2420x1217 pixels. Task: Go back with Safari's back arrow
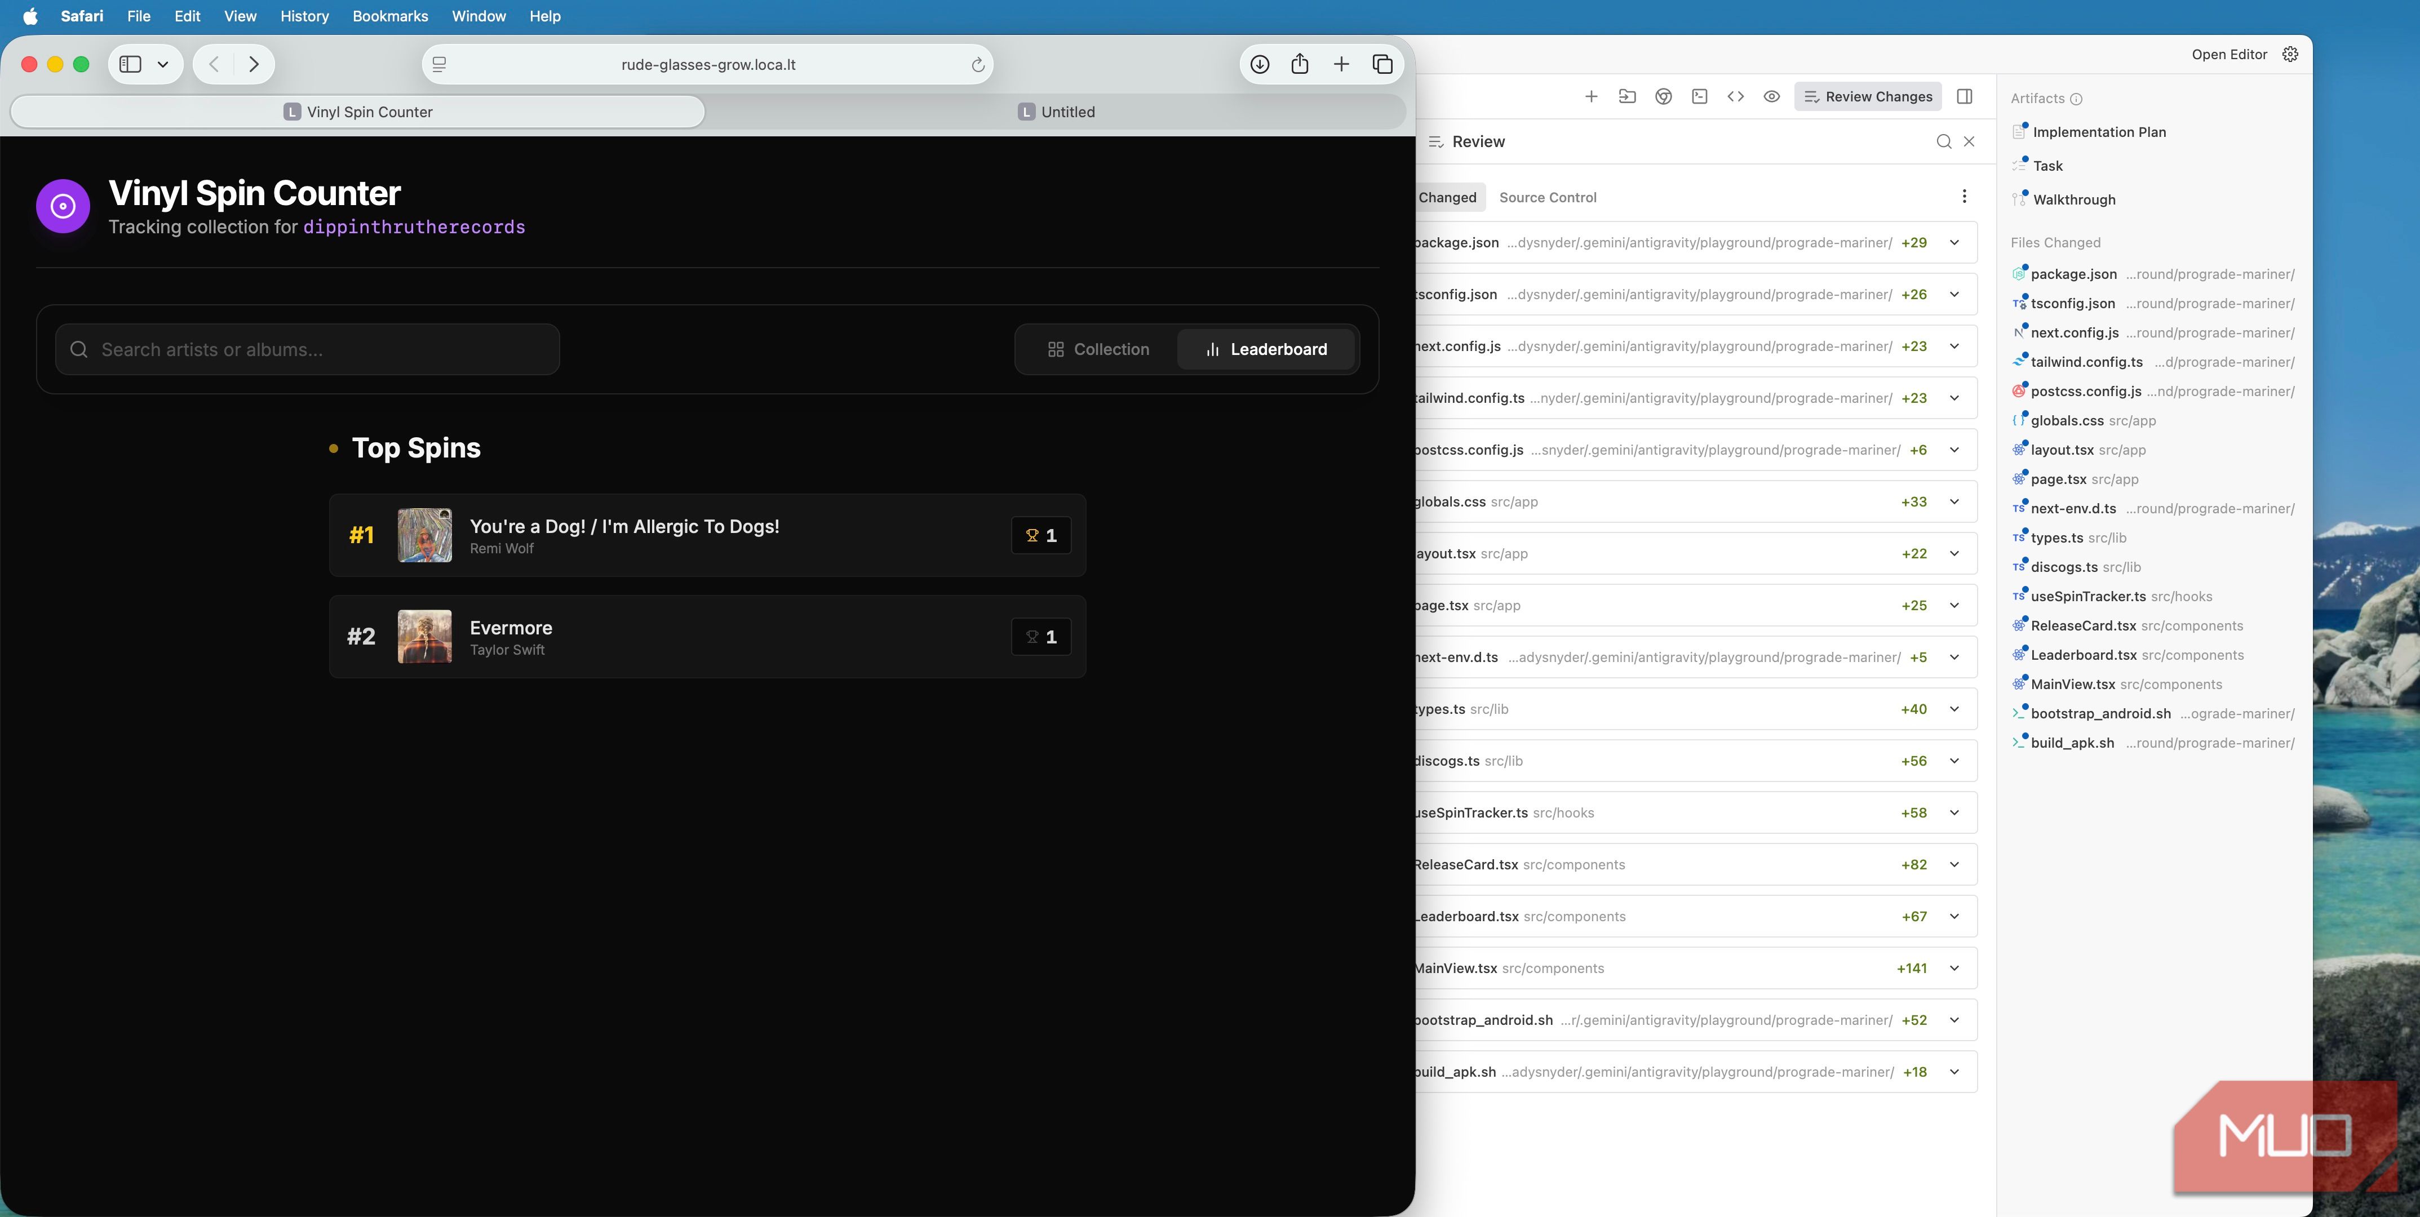tap(214, 64)
